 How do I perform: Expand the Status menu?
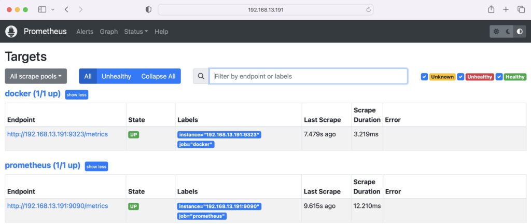click(x=136, y=32)
